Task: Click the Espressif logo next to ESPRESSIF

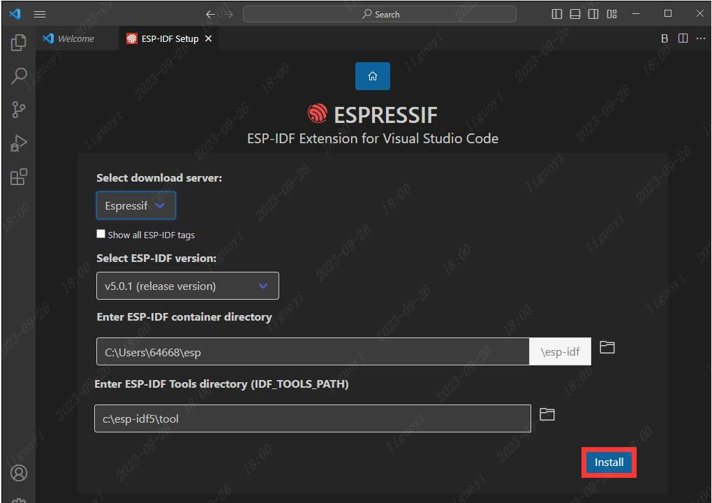Action: point(318,114)
